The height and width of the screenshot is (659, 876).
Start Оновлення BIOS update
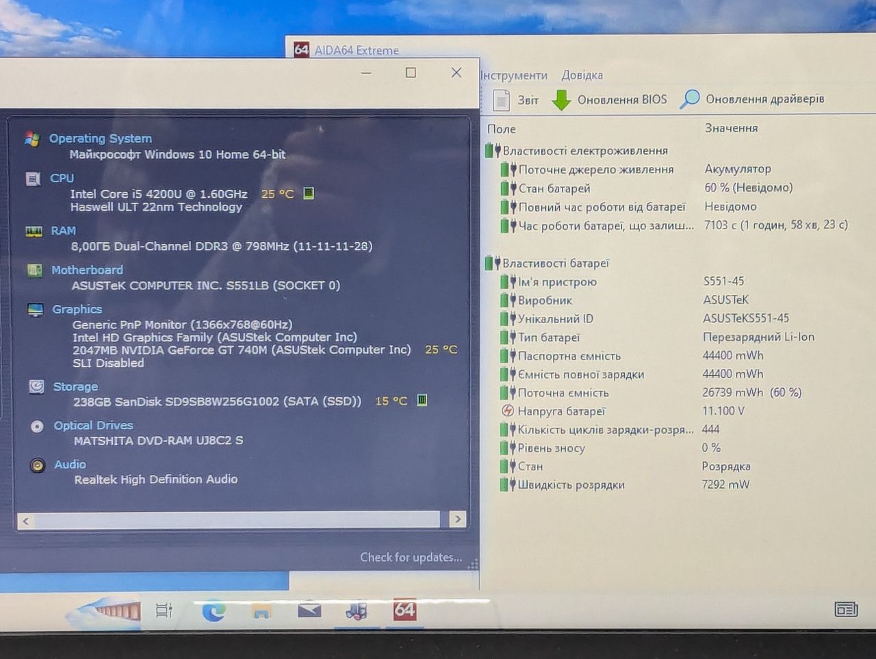(610, 100)
